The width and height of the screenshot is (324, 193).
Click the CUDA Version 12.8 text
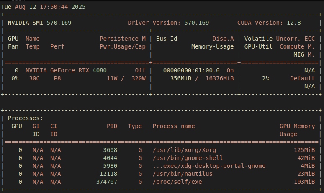[x=273, y=22]
